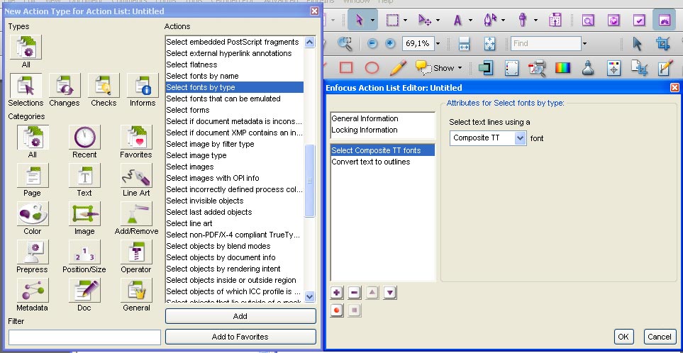The height and width of the screenshot is (353, 683).
Task: Click the Add button
Action: click(x=240, y=316)
